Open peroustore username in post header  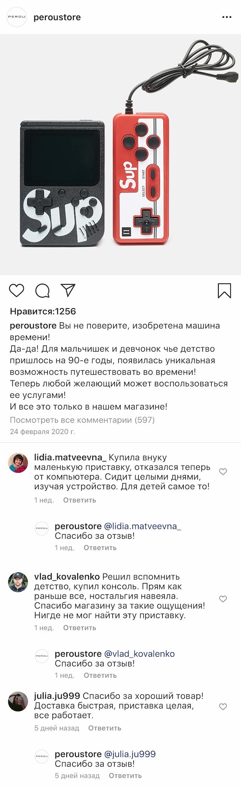coord(57,17)
